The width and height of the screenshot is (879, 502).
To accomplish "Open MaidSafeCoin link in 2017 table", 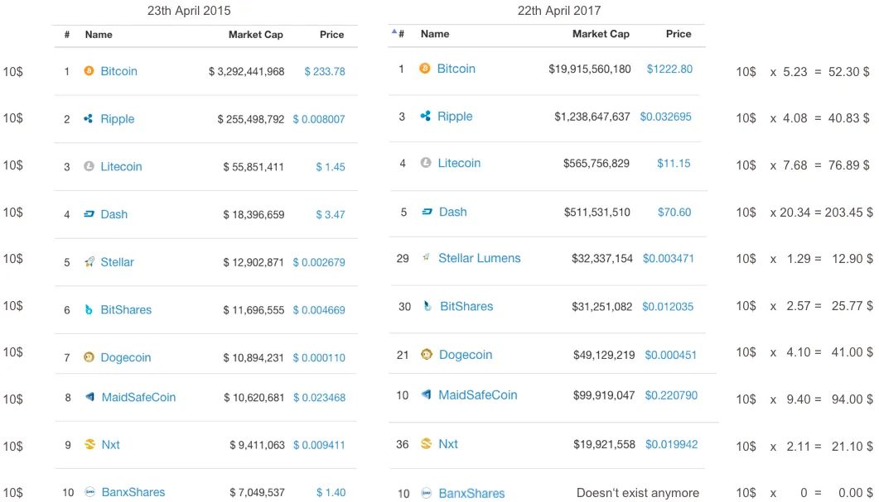I will point(478,395).
